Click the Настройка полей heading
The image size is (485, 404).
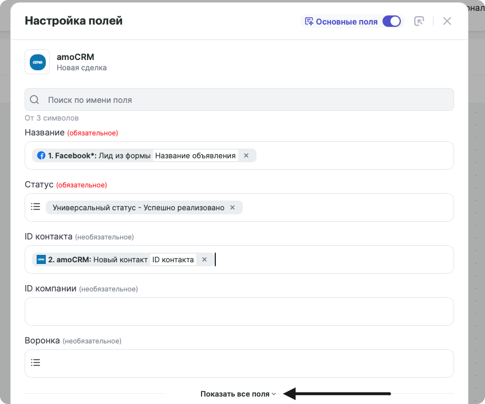coord(74,21)
